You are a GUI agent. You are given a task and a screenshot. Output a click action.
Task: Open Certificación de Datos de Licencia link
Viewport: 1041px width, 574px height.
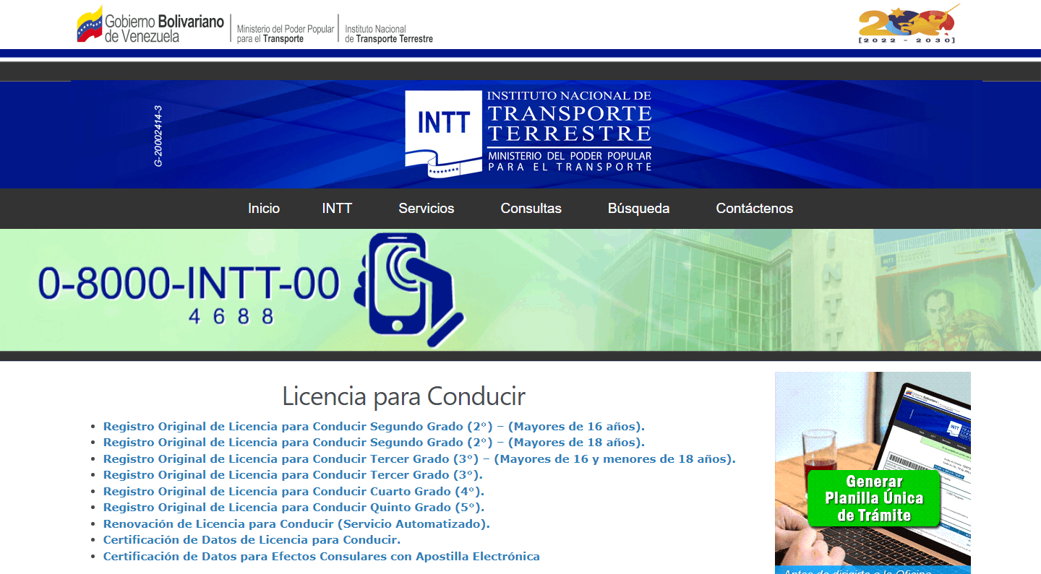coord(252,540)
